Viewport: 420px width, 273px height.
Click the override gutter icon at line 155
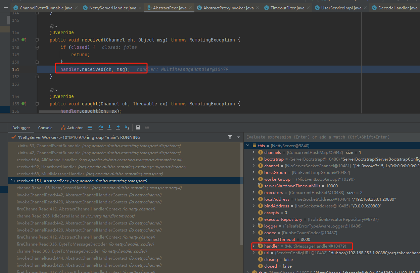click(24, 104)
